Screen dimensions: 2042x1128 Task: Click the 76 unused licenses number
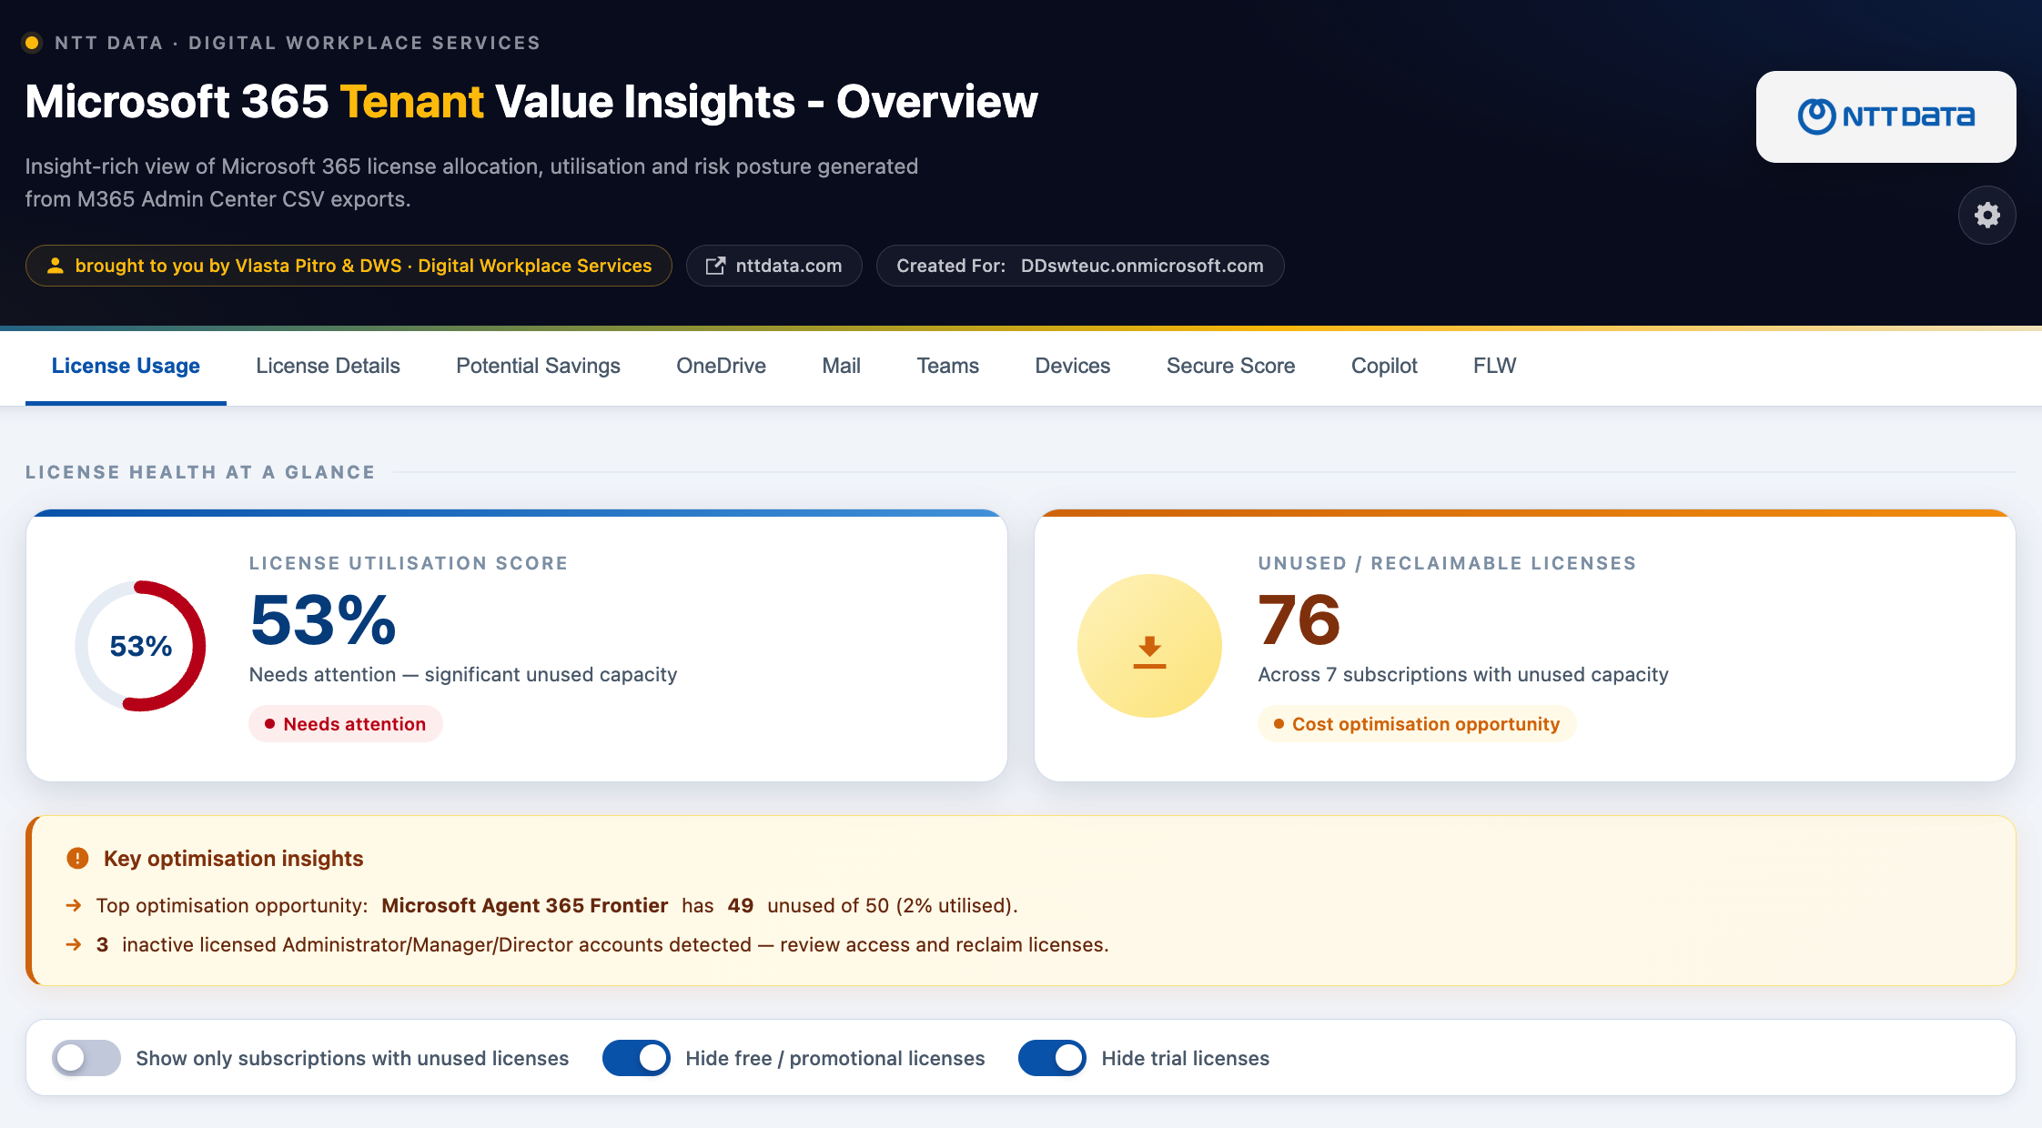pos(1299,620)
